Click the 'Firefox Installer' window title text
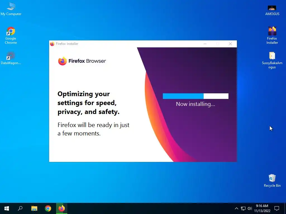286x214 pixels. [x=67, y=44]
